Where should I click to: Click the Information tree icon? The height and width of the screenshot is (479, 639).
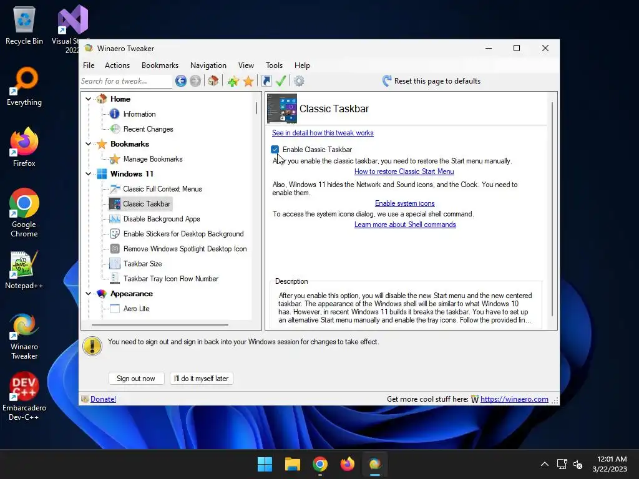tap(115, 114)
